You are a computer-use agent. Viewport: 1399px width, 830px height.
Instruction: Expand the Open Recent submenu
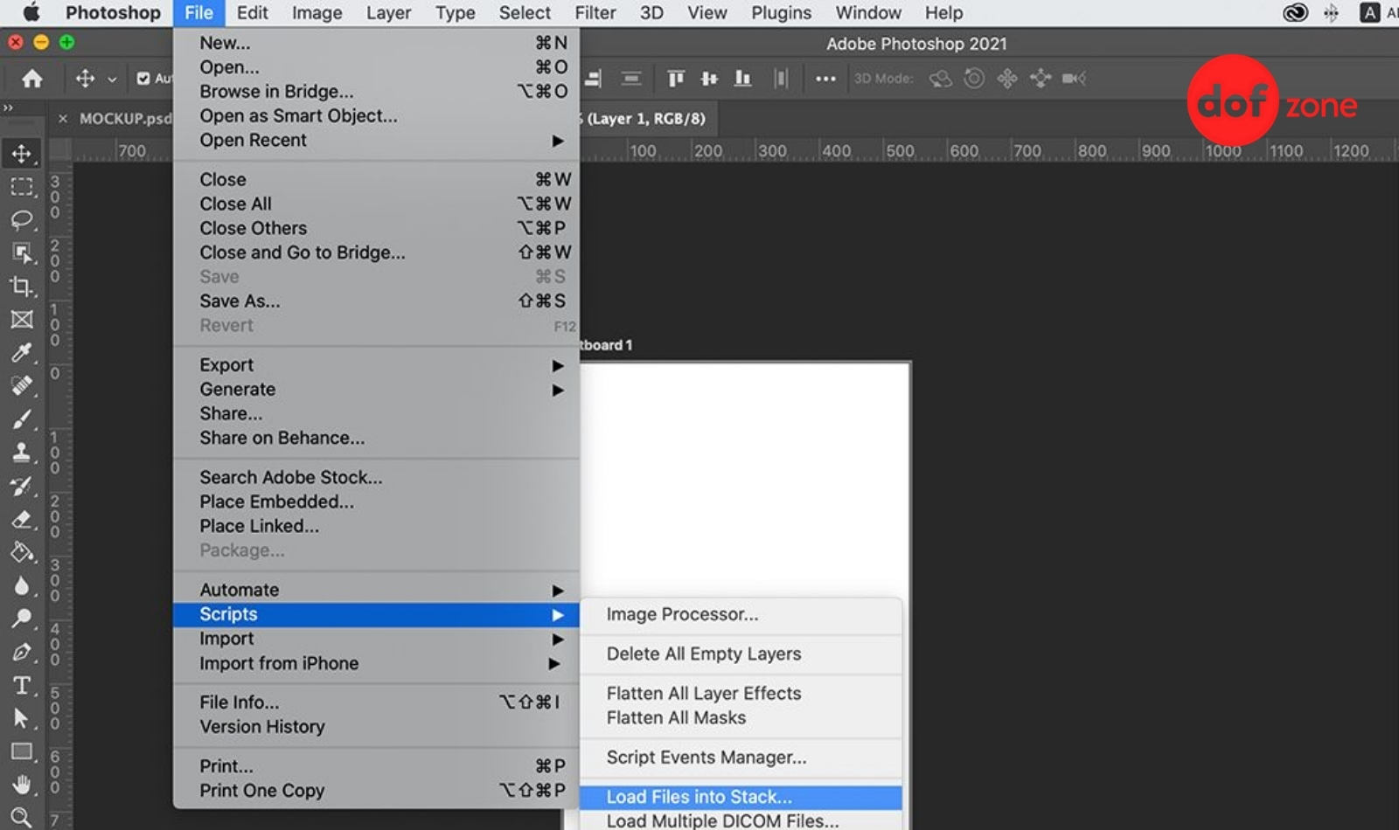click(x=376, y=141)
